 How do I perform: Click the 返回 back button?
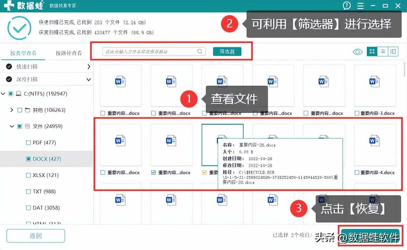click(x=35, y=236)
